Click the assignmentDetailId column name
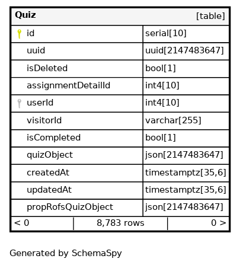Image resolution: width=240 pixels, height=265 pixels. (x=68, y=85)
